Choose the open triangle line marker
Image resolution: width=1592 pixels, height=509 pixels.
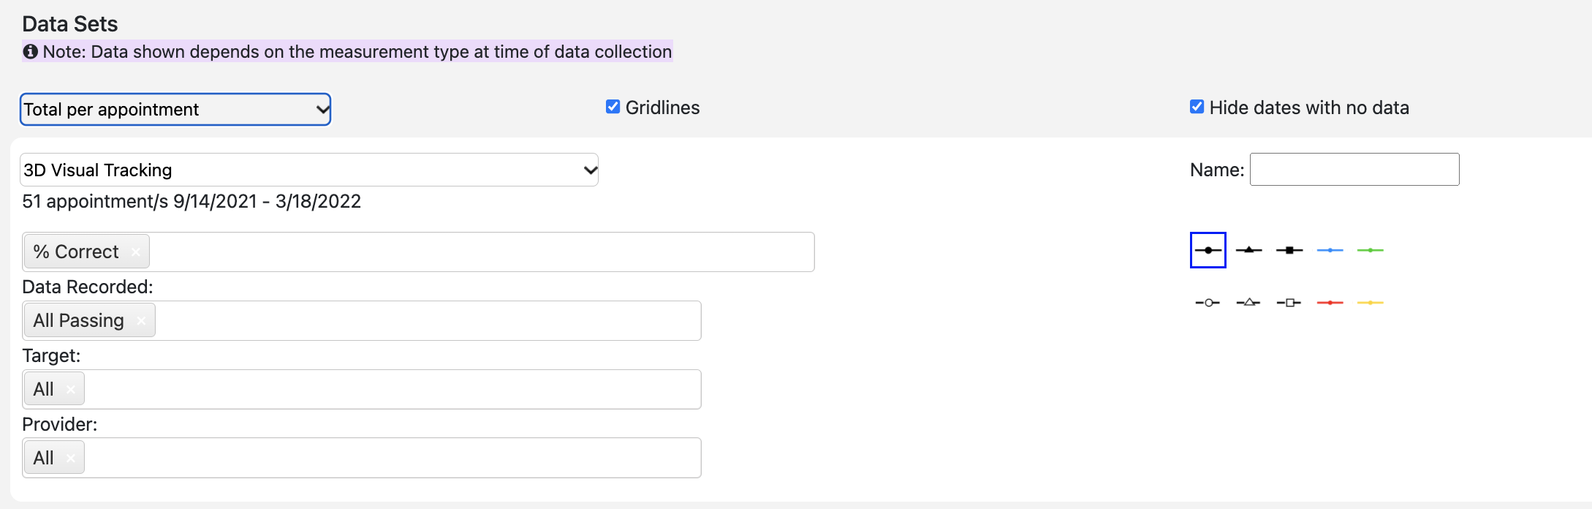[1248, 303]
